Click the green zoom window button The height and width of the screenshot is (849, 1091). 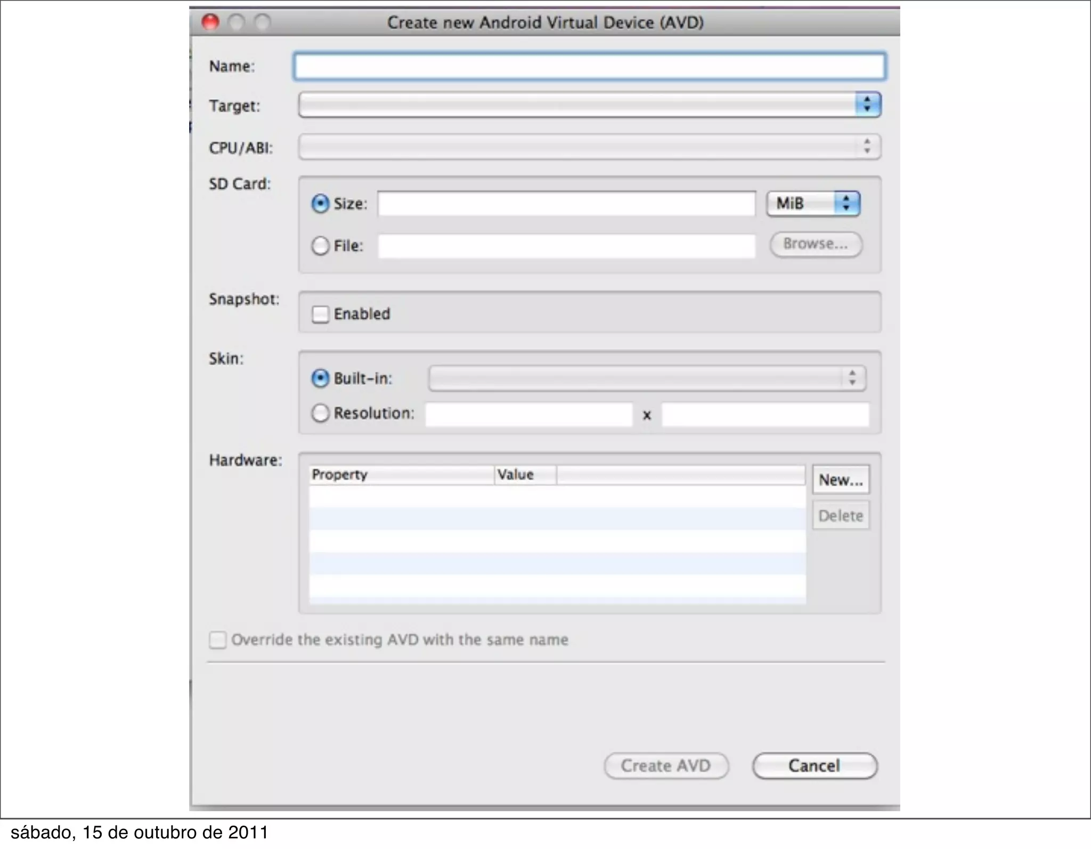click(262, 22)
